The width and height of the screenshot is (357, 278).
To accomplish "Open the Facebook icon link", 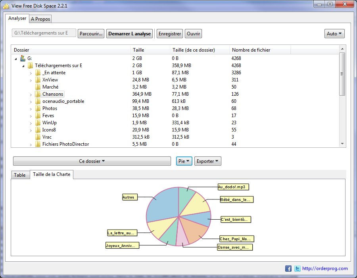I will pyautogui.click(x=288, y=268).
